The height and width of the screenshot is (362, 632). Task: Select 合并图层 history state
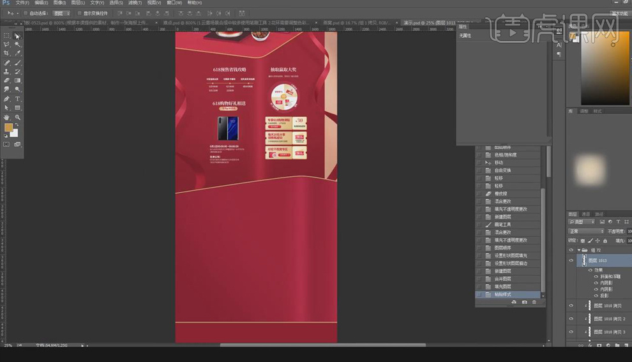(508, 279)
